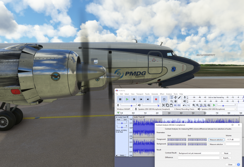Open the File menu
Screen dimensions: 244x167
tap(117, 94)
